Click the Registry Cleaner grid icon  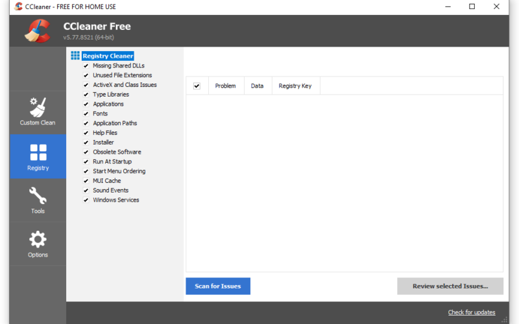coord(75,56)
